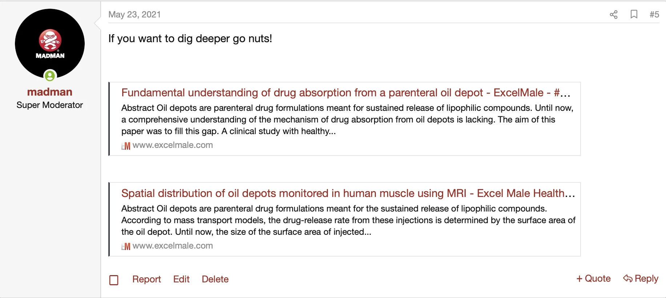Click the favicon beside second excelmale.com link

click(126, 246)
